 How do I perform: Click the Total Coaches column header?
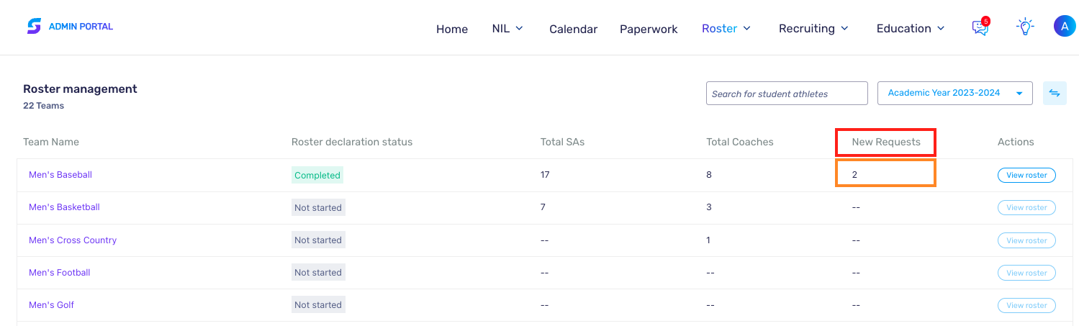click(740, 142)
